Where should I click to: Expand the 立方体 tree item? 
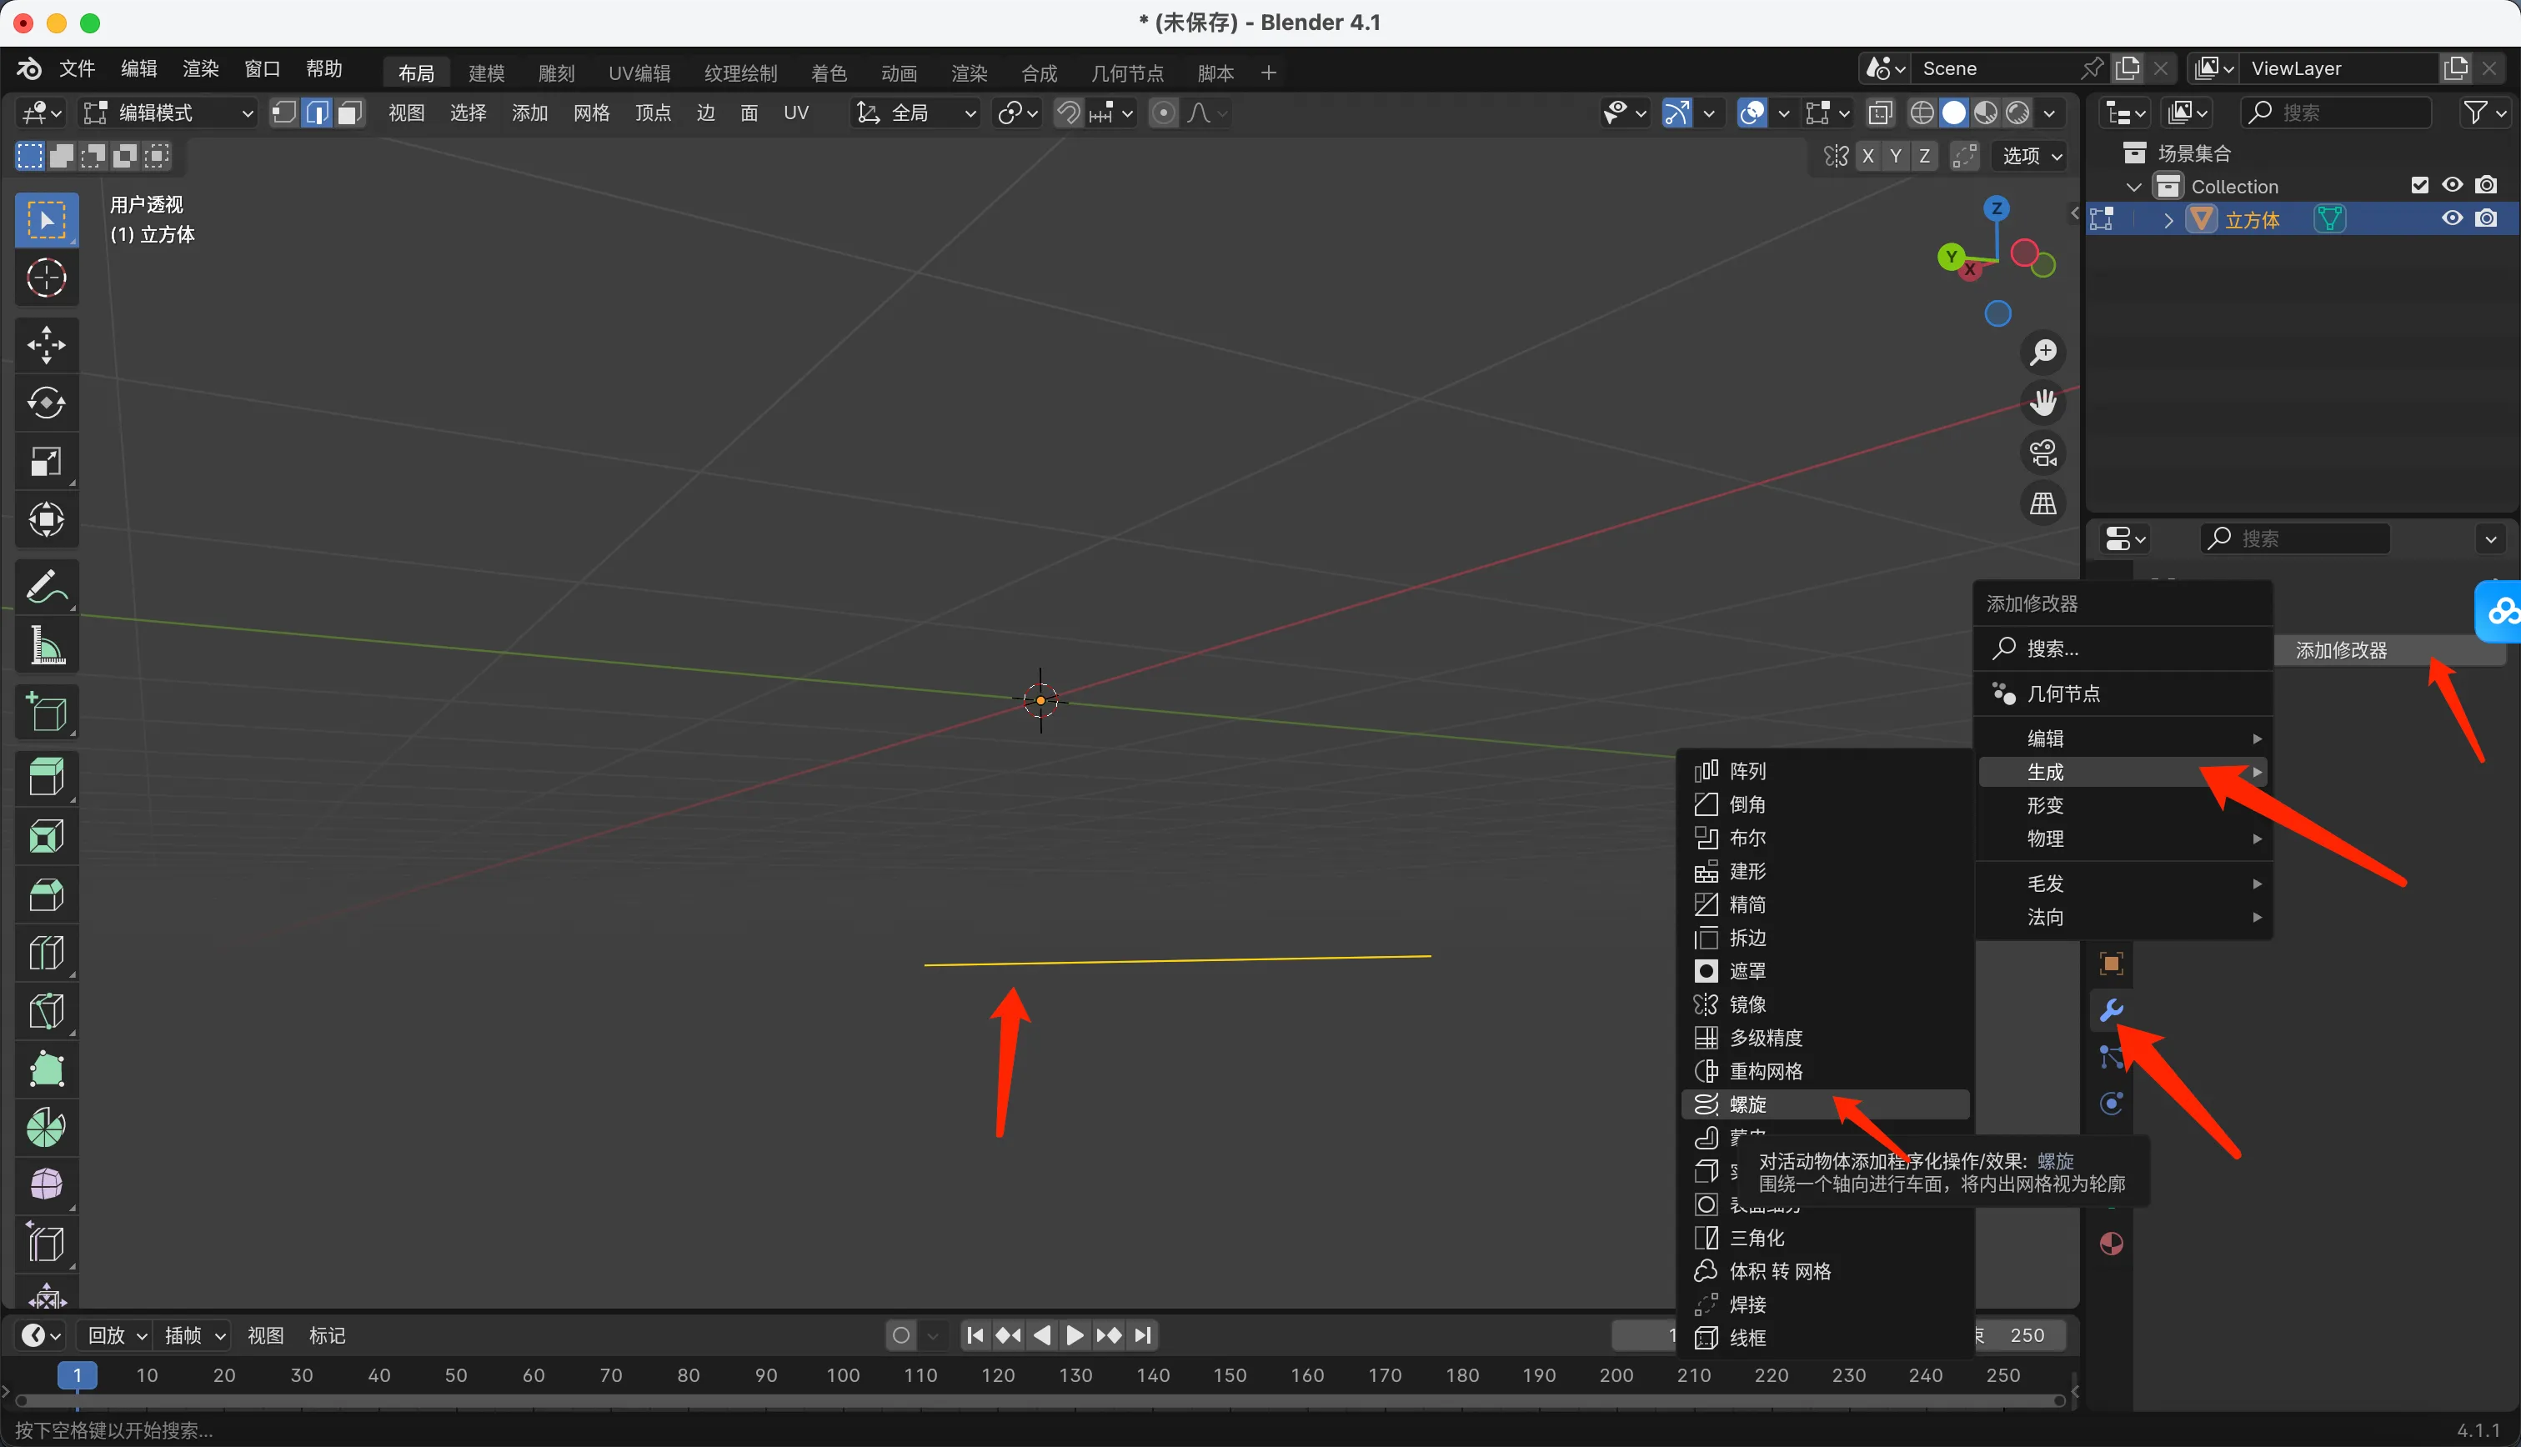2168,220
